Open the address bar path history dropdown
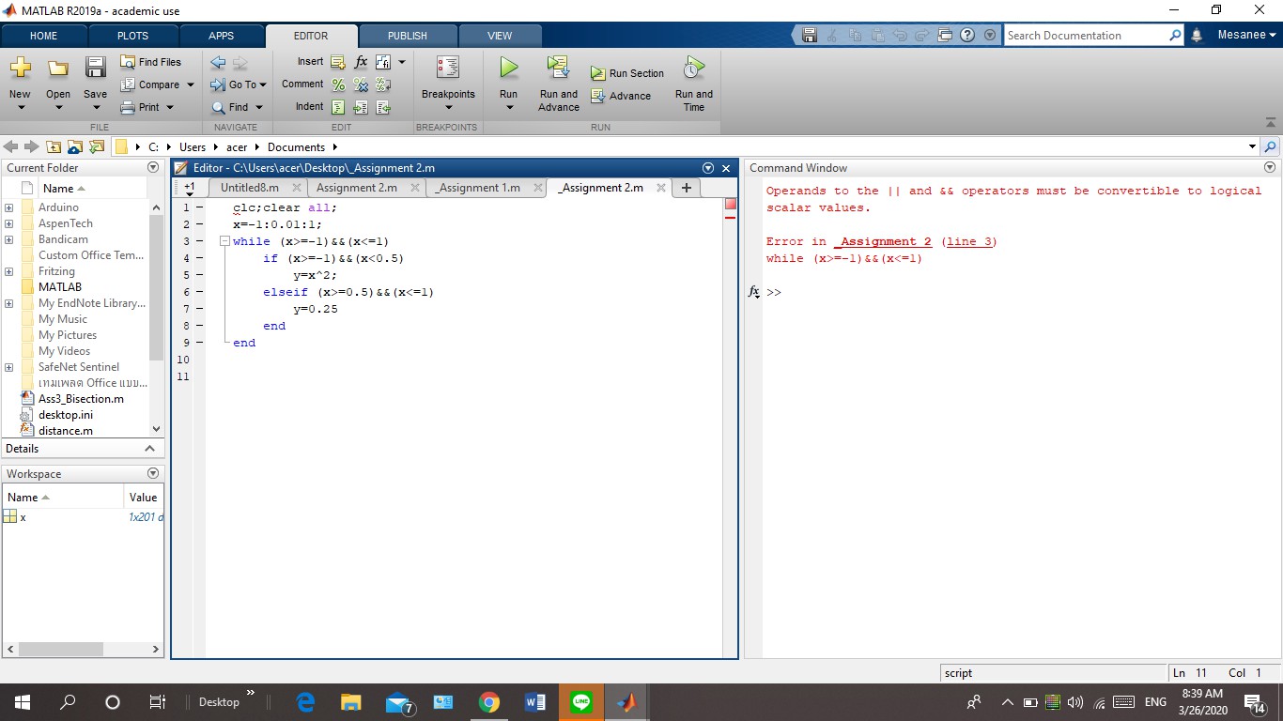The height and width of the screenshot is (721, 1283). (x=1252, y=147)
